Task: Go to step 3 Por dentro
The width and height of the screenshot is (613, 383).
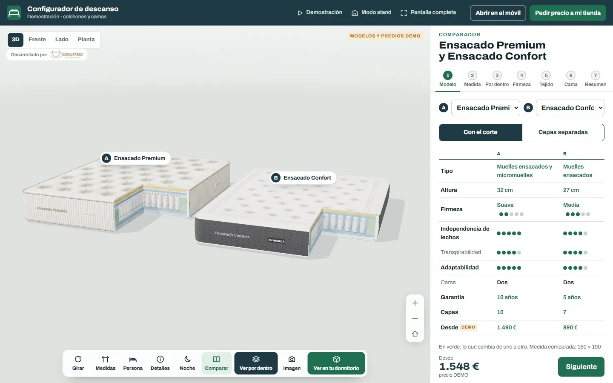Action: [497, 79]
